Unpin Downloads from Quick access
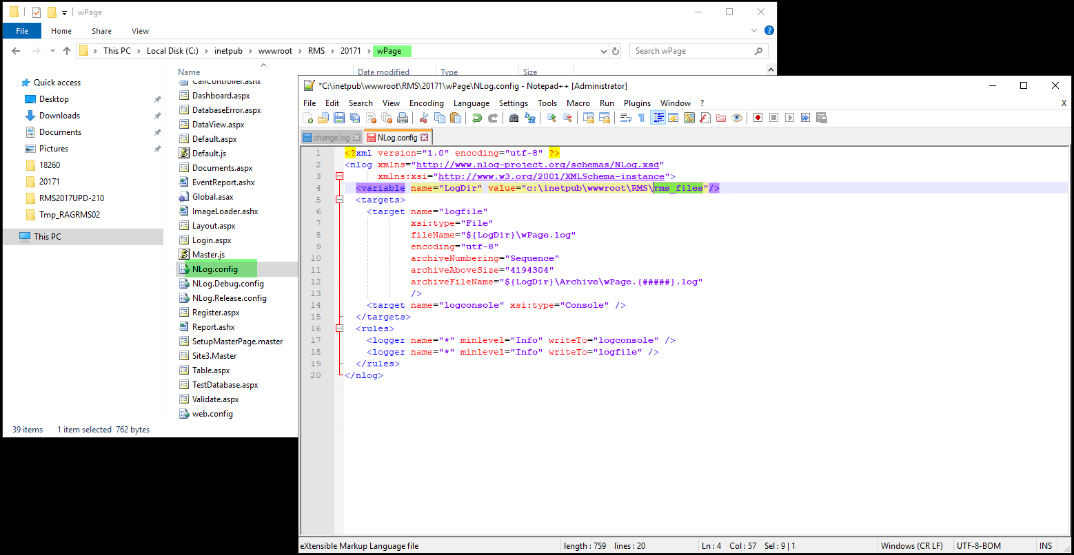 157,116
